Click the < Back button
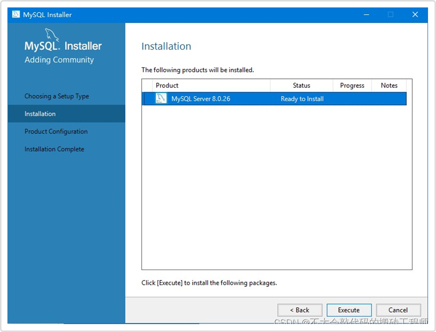The image size is (436, 332). [300, 310]
